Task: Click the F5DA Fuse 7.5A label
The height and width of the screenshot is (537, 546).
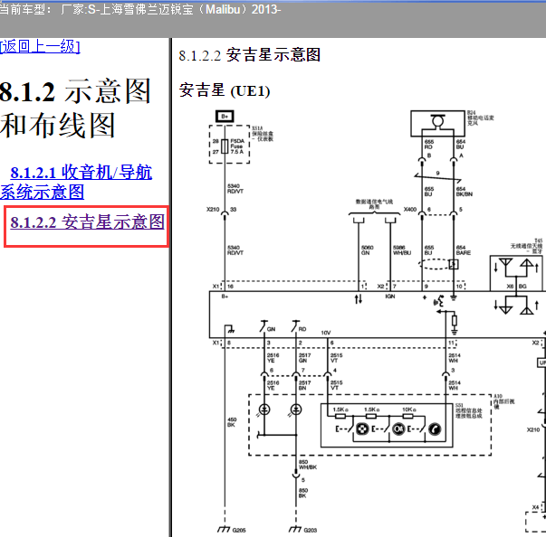Action: [237, 146]
